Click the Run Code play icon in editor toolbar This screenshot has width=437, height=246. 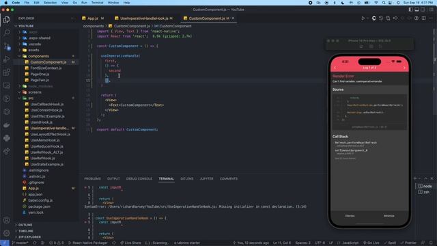click(363, 18)
